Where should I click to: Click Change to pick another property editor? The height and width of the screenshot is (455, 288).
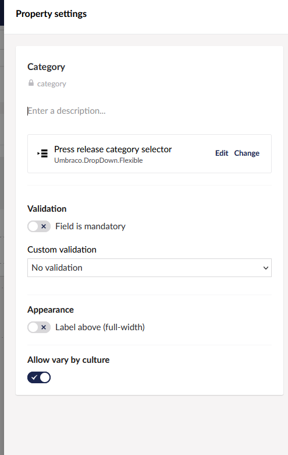[247, 153]
